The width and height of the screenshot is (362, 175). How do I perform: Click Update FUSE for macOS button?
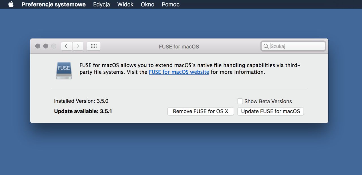point(270,111)
